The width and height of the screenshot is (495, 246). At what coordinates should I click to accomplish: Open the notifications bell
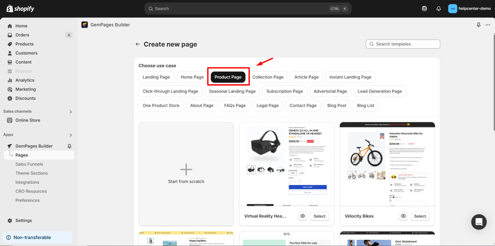pyautogui.click(x=439, y=8)
